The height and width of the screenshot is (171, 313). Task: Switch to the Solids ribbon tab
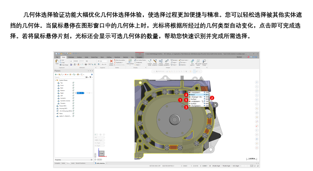(x=86, y=57)
